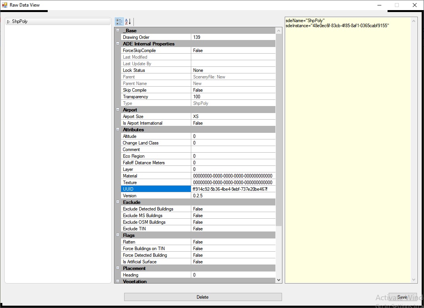Collapse the Airport category
This screenshot has height=308, width=424.
pyautogui.click(x=118, y=110)
